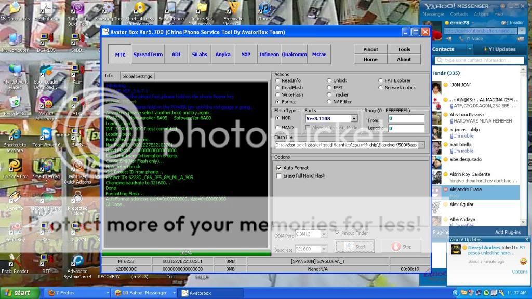
Task: Open the TeamViewer 6 desktop icon
Action: [x=46, y=136]
